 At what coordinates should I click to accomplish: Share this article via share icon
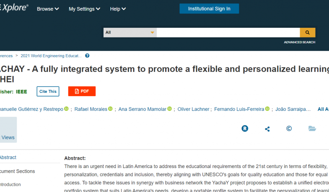tap(267, 129)
